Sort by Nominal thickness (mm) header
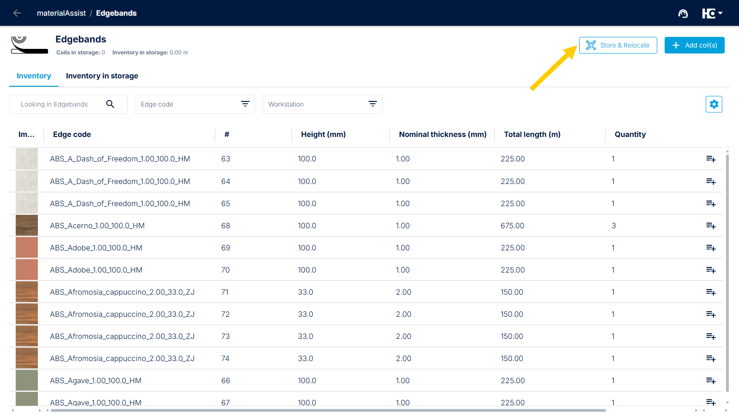This screenshot has width=739, height=415. point(443,135)
